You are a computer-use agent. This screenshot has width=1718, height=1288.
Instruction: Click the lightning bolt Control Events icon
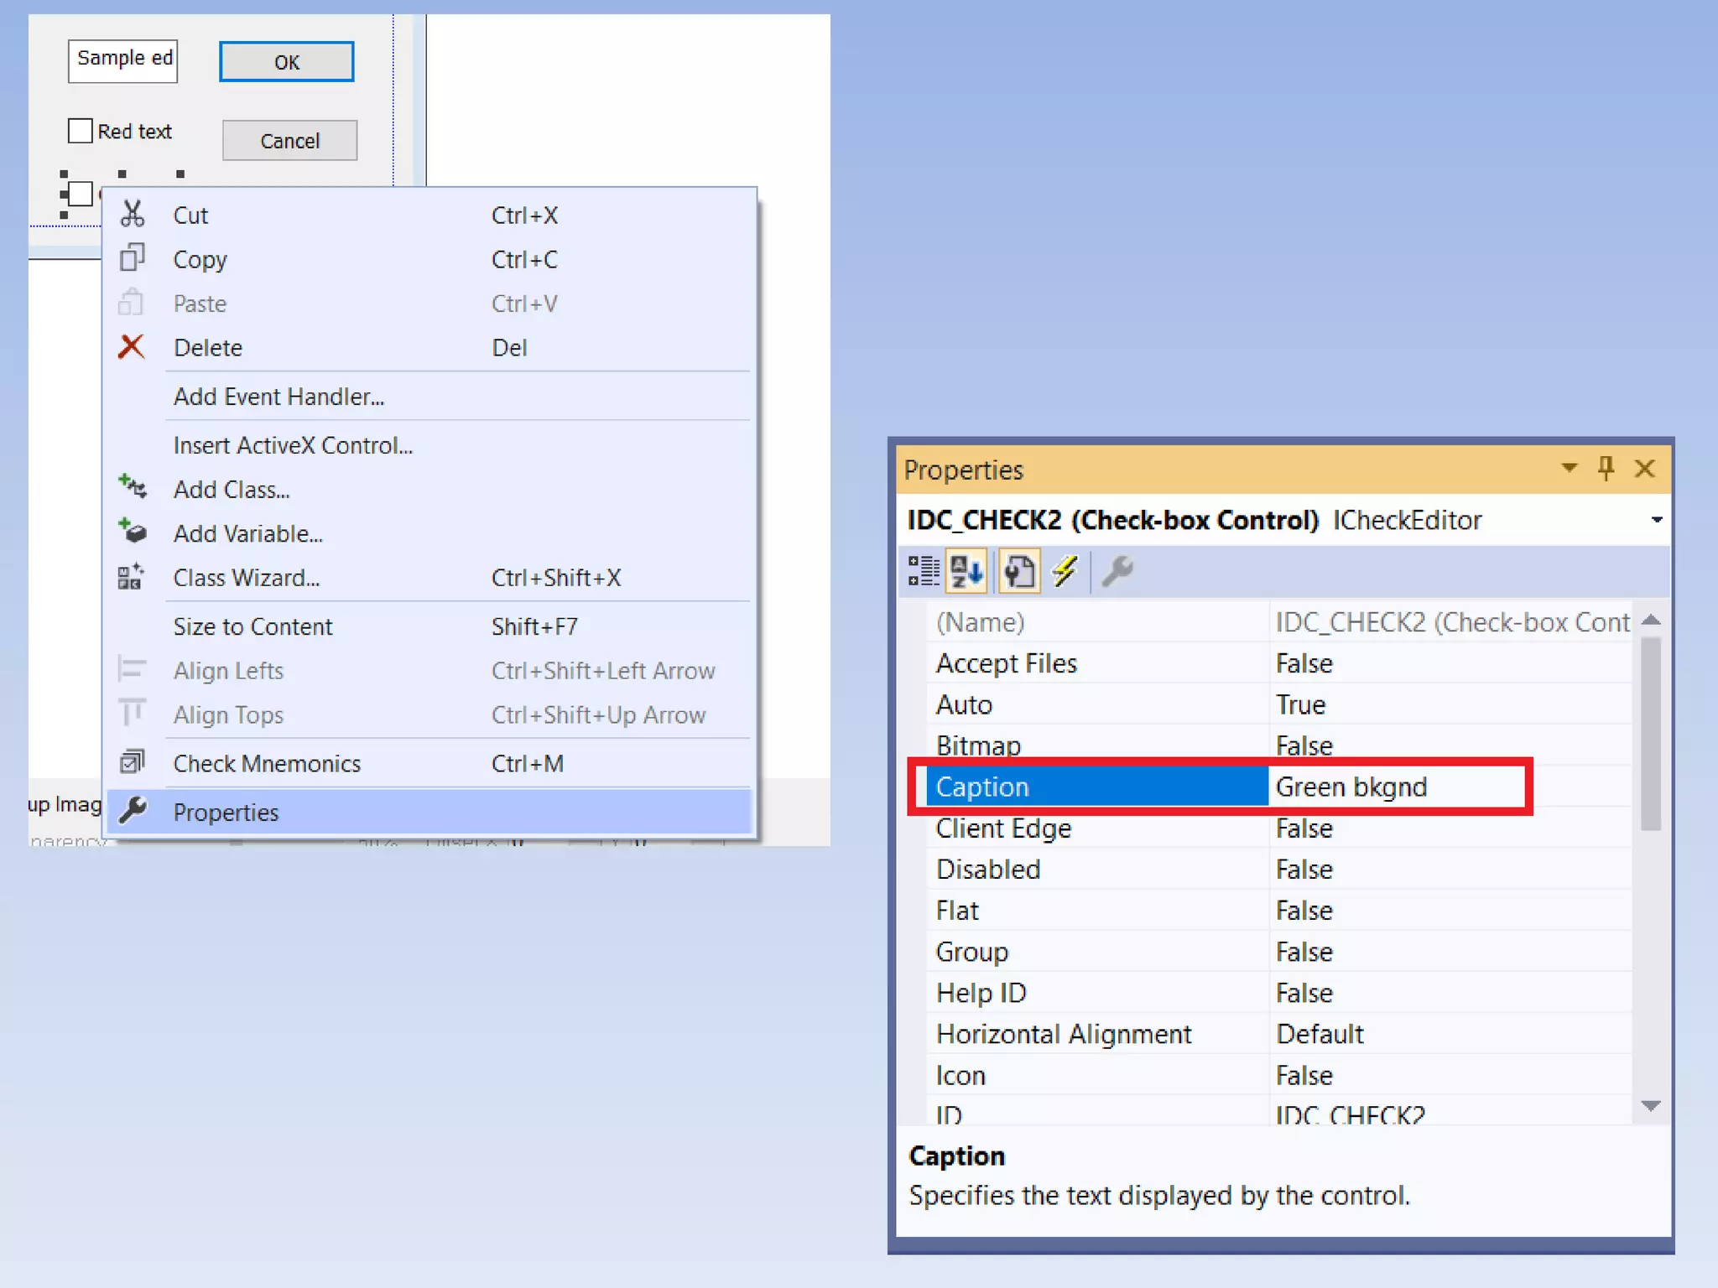coord(1065,572)
